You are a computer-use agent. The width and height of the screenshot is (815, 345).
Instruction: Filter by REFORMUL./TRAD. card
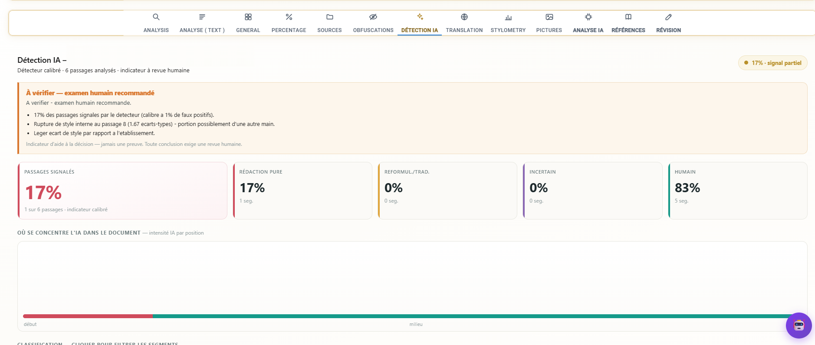tap(447, 190)
